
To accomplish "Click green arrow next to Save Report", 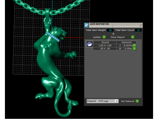I will click(x=133, y=37).
